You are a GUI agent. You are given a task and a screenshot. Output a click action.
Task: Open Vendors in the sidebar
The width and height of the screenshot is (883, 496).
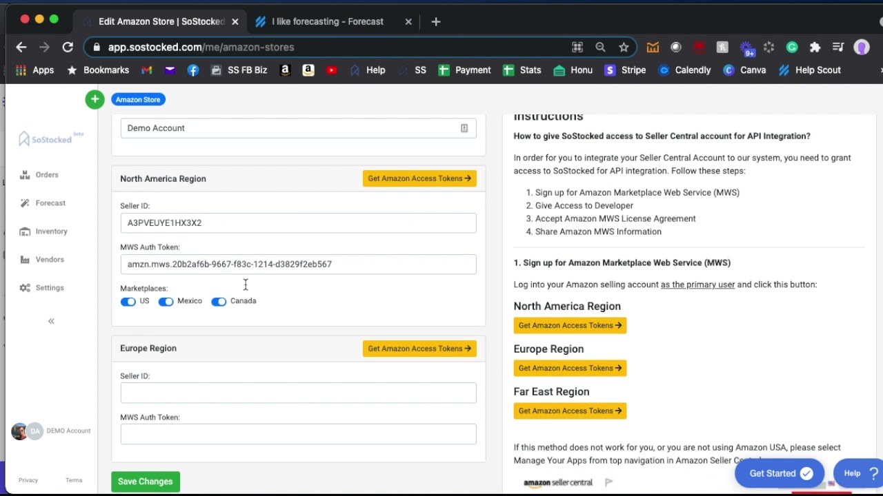pyautogui.click(x=42, y=260)
